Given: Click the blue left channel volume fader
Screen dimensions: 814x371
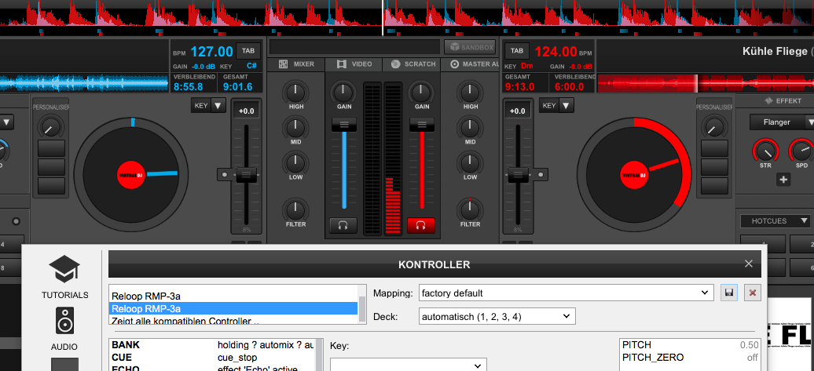Looking at the screenshot, I should (343, 125).
